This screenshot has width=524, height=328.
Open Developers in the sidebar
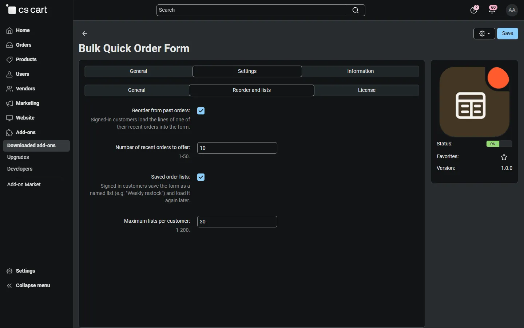(20, 169)
